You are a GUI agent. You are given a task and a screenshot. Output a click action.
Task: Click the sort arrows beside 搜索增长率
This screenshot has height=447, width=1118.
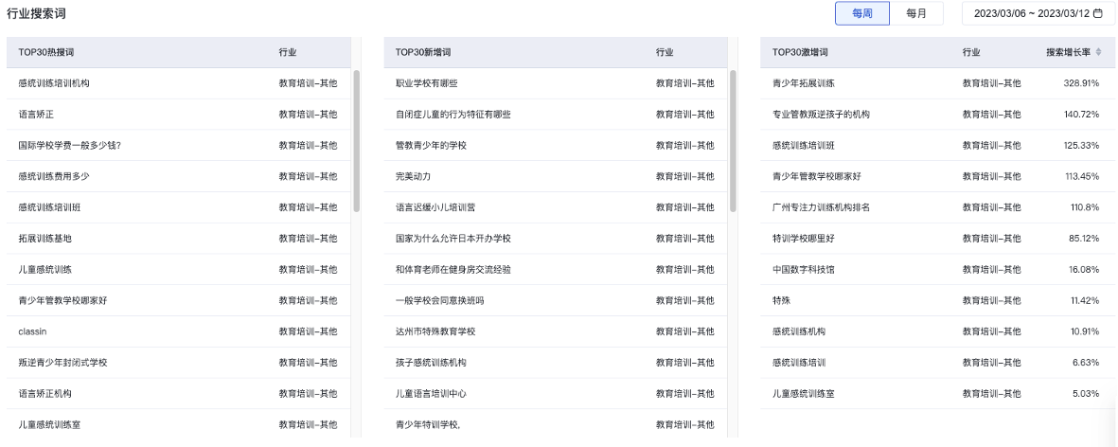1098,52
